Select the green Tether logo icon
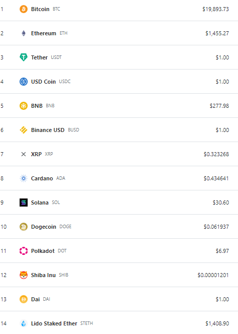Viewport: 238px width, 334px height. point(24,57)
